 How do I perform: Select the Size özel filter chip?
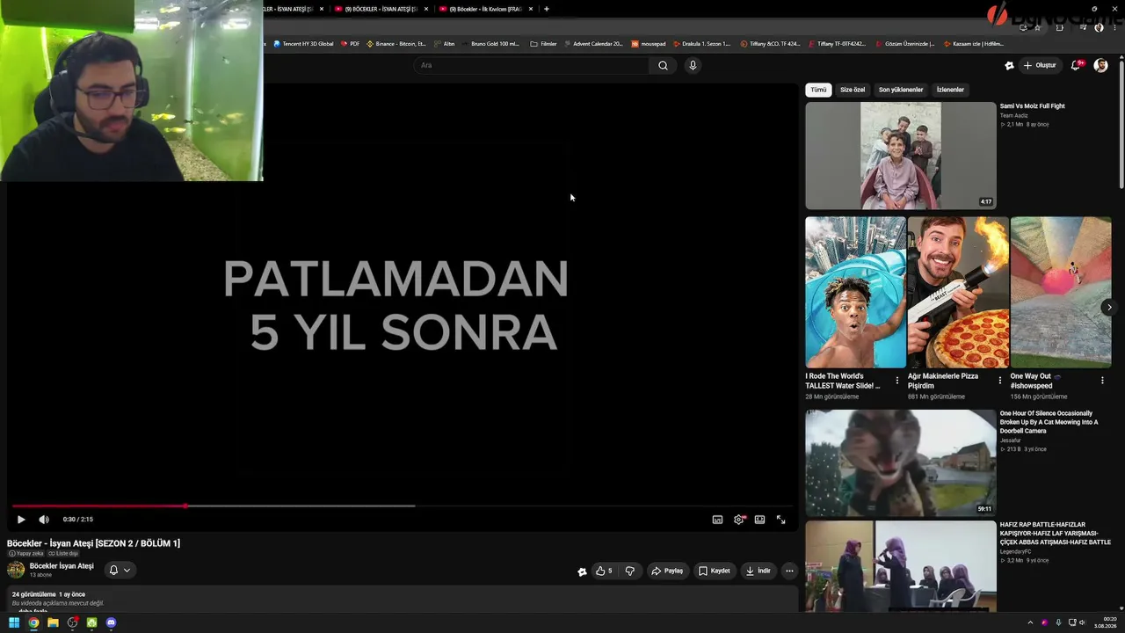click(x=853, y=90)
